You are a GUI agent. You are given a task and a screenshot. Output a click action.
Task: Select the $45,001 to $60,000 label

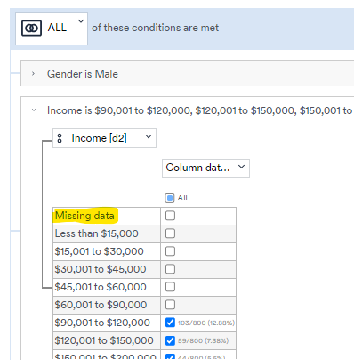click(x=101, y=287)
